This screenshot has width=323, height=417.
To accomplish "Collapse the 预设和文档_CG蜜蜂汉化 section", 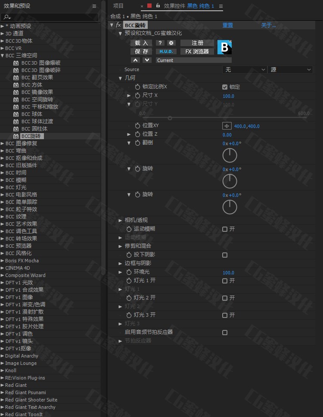I will pos(120,34).
